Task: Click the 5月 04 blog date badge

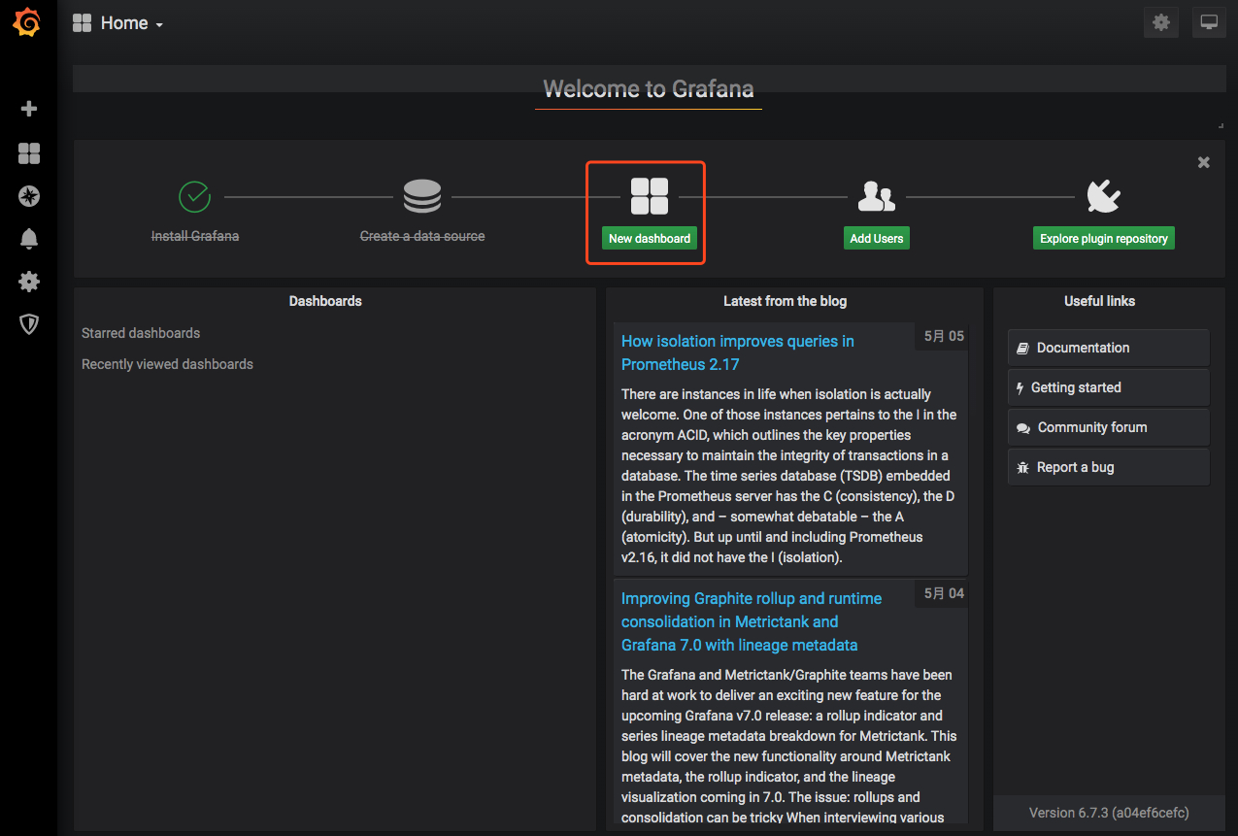Action: click(x=944, y=593)
